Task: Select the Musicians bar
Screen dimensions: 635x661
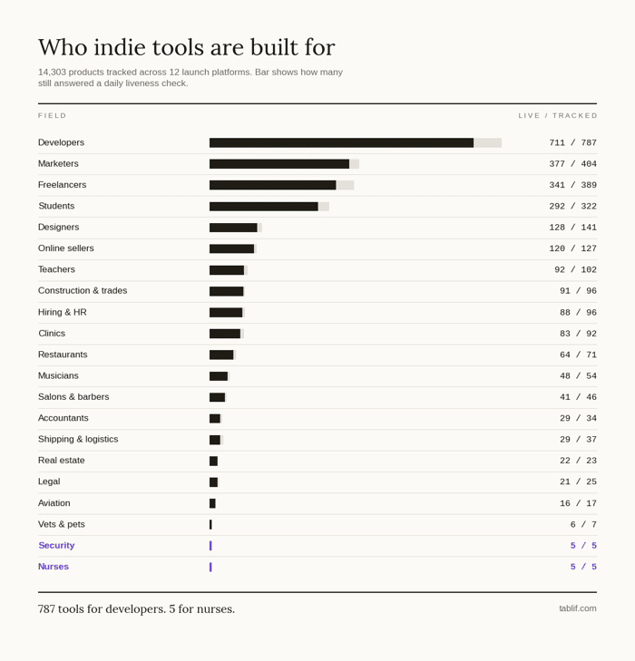Action: click(x=220, y=376)
